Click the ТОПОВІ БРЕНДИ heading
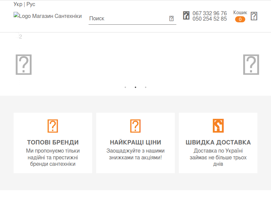 pyautogui.click(x=53, y=142)
